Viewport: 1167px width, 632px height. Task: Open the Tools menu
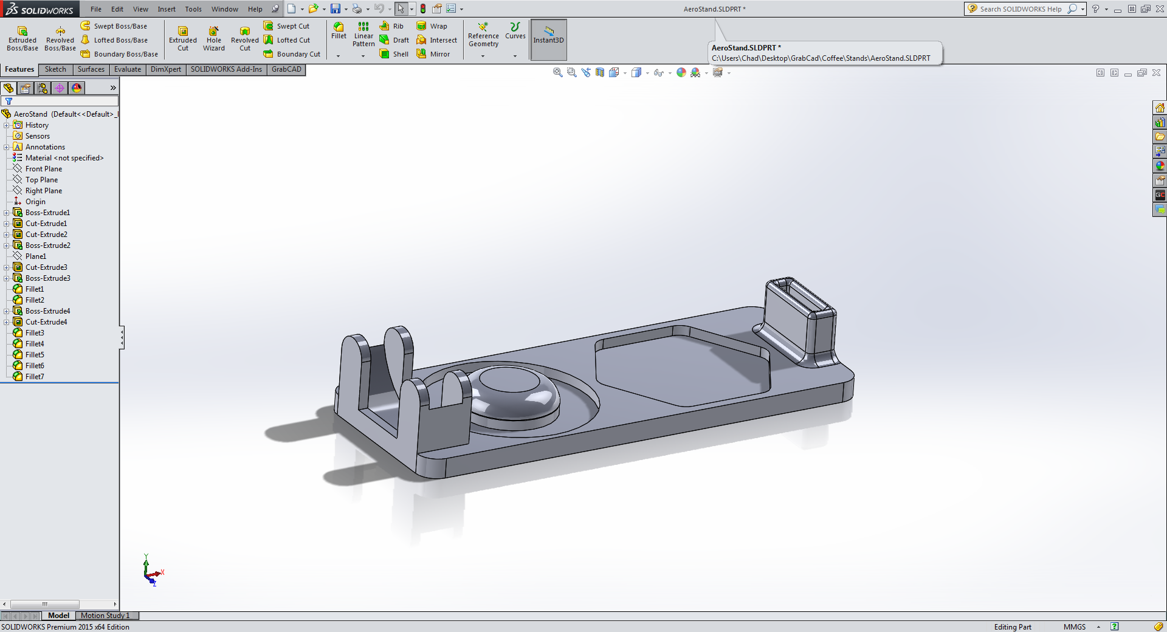[193, 9]
